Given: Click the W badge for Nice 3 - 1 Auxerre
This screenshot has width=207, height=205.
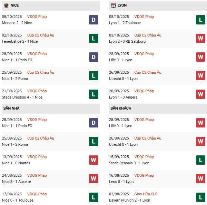Looking at the screenshot, I should coord(93,179).
